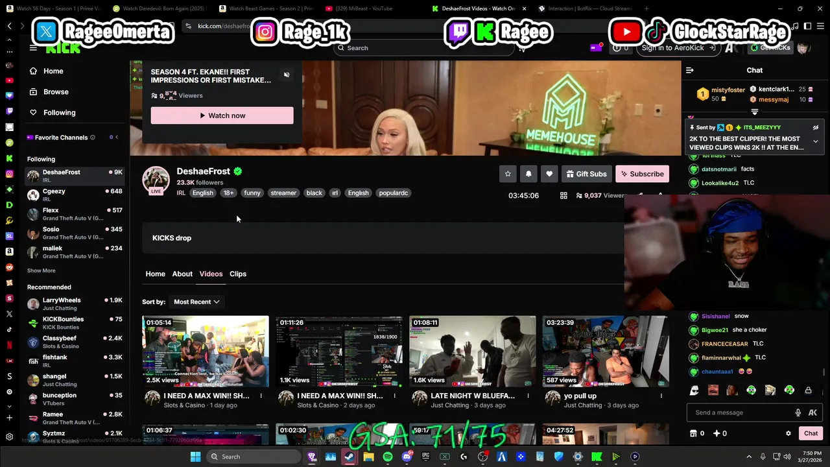Click the Windows Start button

[195, 457]
